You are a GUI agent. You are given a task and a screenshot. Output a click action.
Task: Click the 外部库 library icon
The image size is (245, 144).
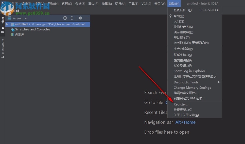pos(12,34)
